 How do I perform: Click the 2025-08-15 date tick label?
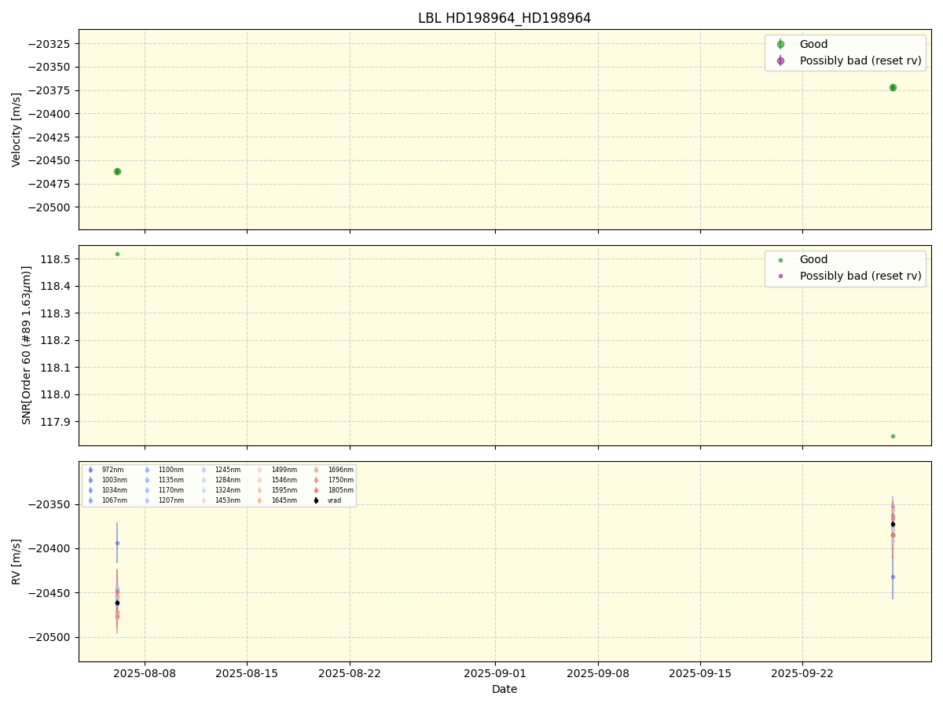point(247,673)
